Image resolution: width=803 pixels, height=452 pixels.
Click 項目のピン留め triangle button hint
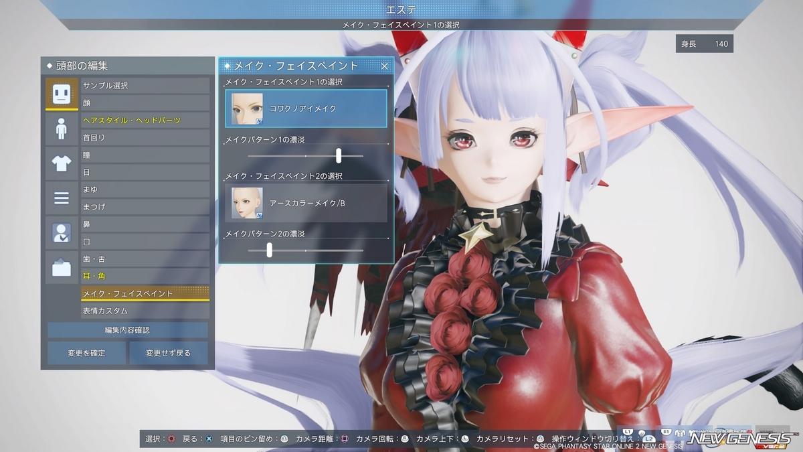[284, 439]
